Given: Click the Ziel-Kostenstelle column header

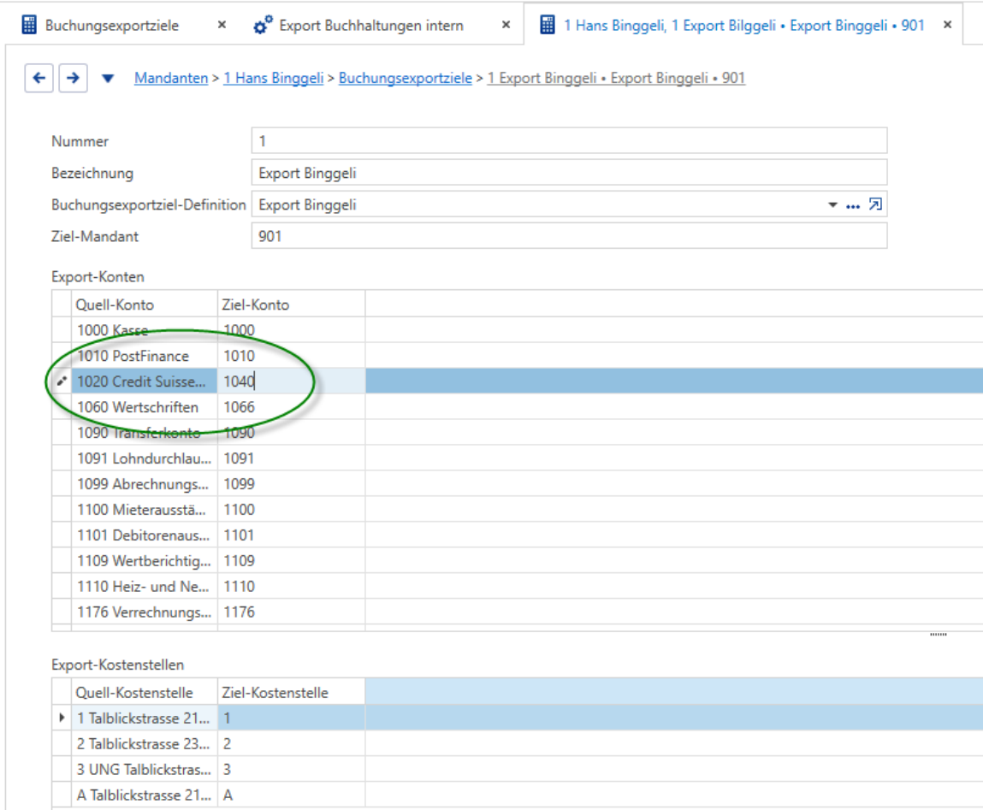Looking at the screenshot, I should click(291, 693).
